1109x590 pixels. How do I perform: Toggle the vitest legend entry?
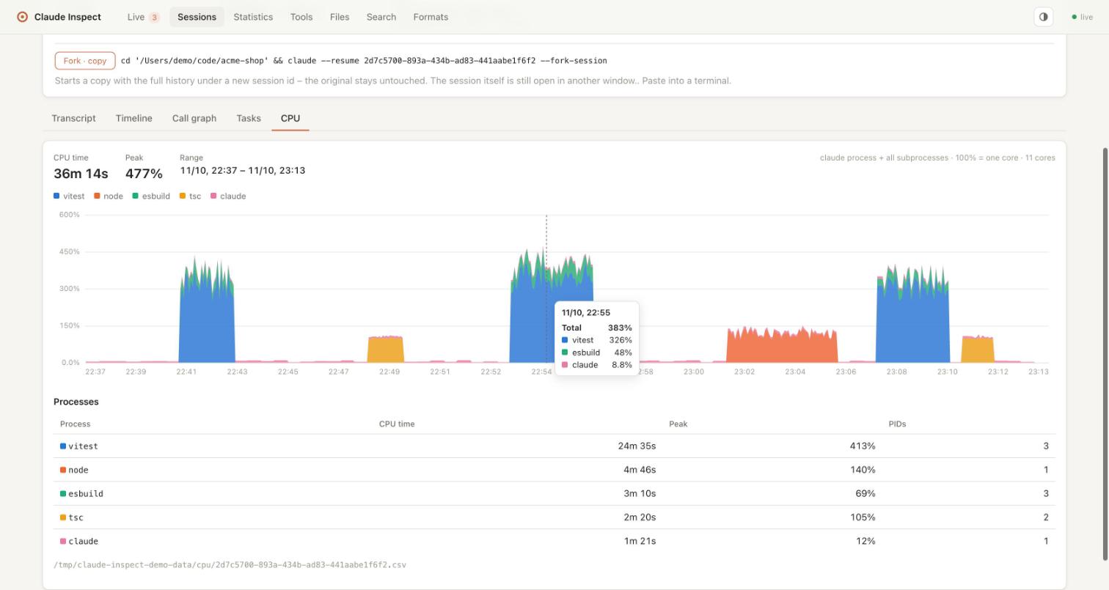pyautogui.click(x=69, y=196)
